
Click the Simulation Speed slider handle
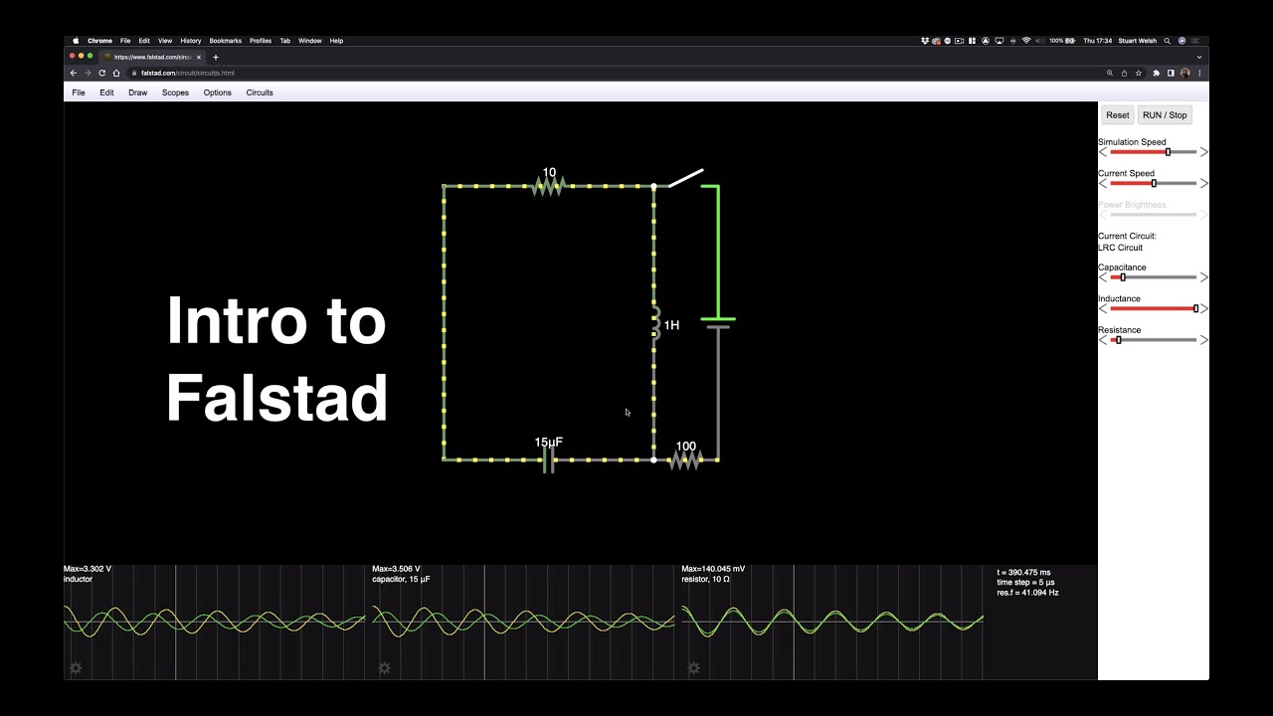(x=1168, y=152)
